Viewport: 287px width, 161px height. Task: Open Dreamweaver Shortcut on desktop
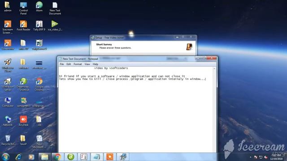(23, 85)
